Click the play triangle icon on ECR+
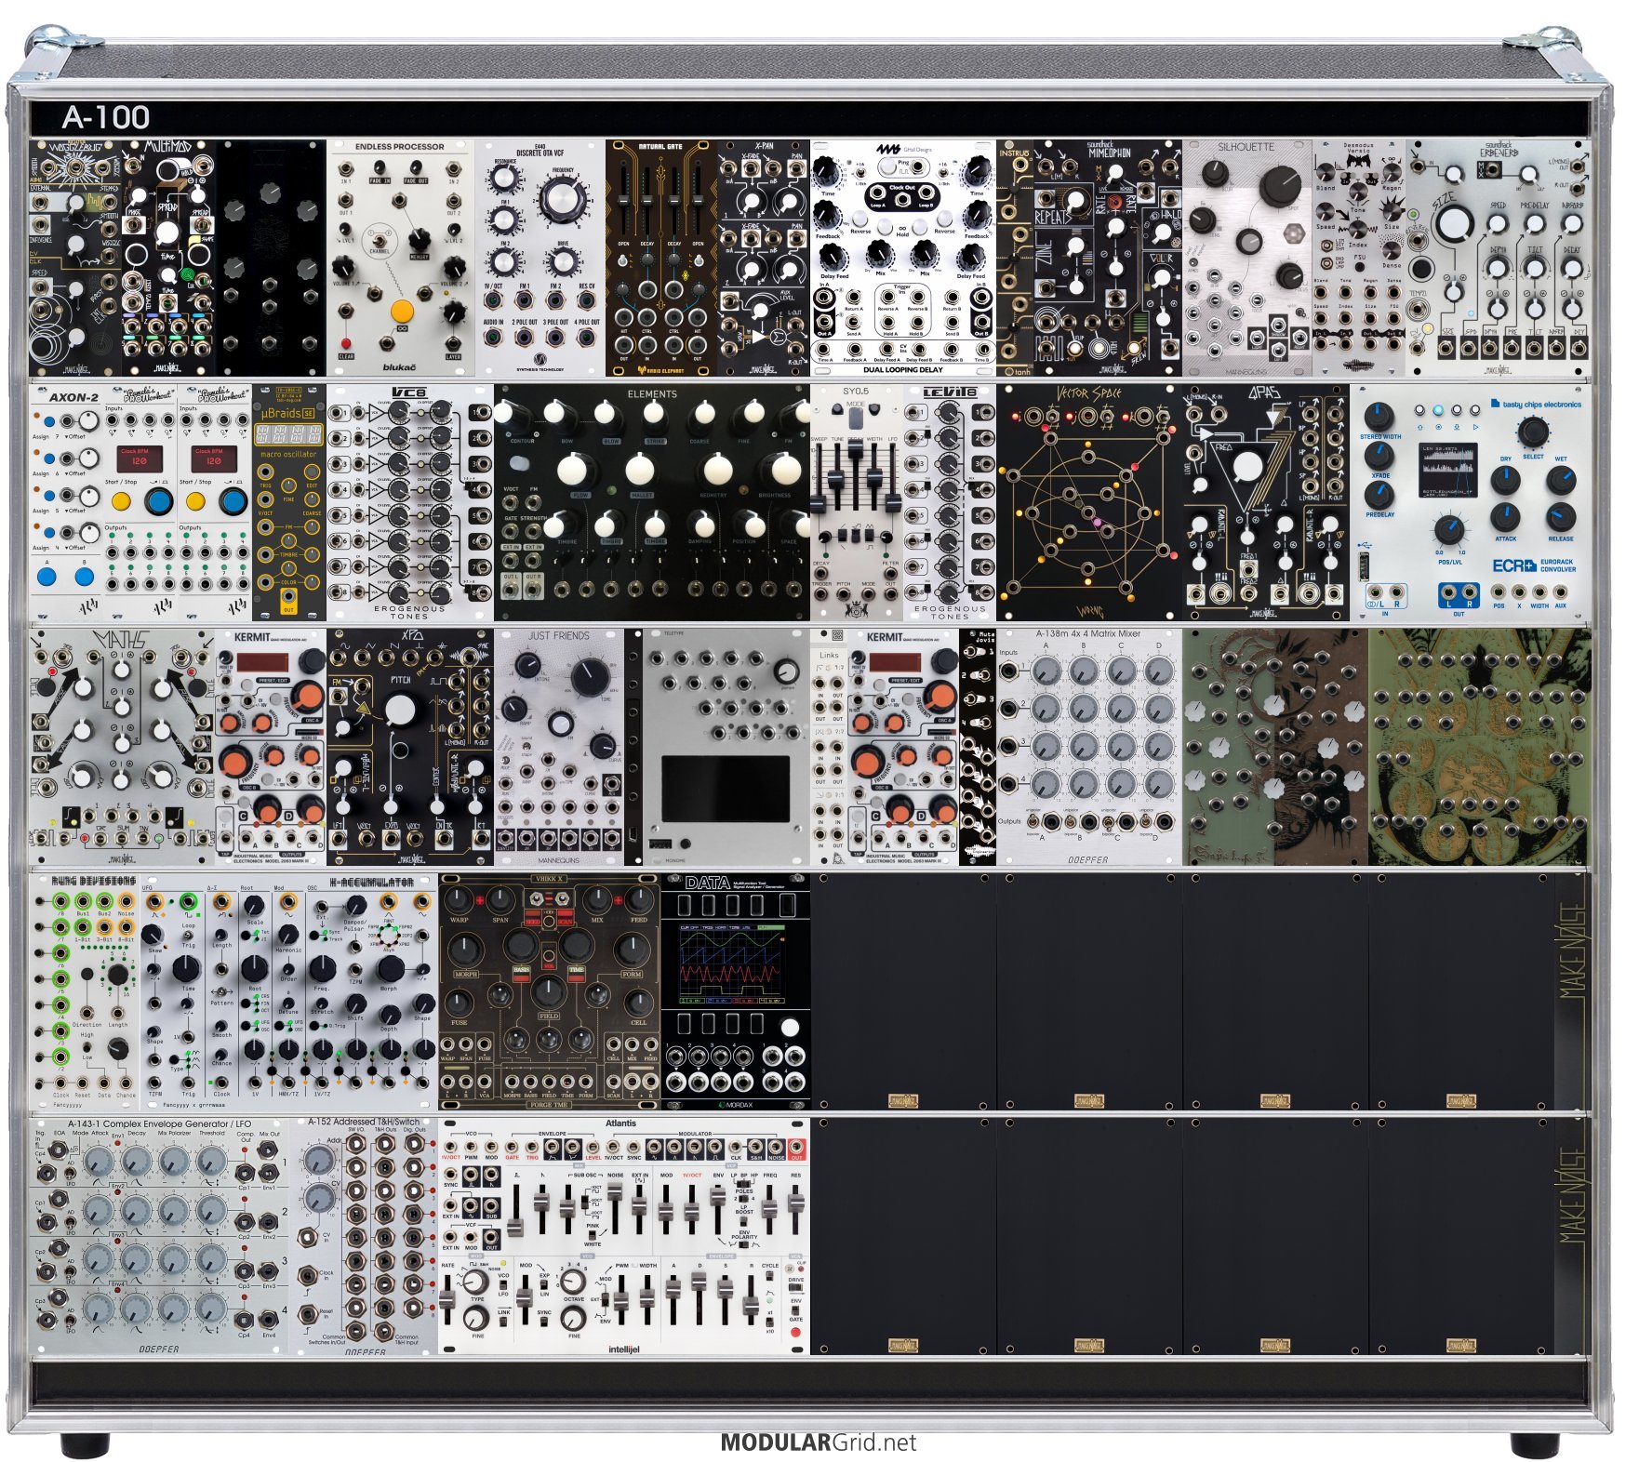The height and width of the screenshot is (1462, 1639). (1476, 427)
